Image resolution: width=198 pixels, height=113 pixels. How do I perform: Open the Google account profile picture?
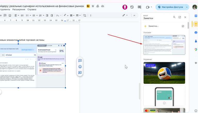tap(195, 7)
